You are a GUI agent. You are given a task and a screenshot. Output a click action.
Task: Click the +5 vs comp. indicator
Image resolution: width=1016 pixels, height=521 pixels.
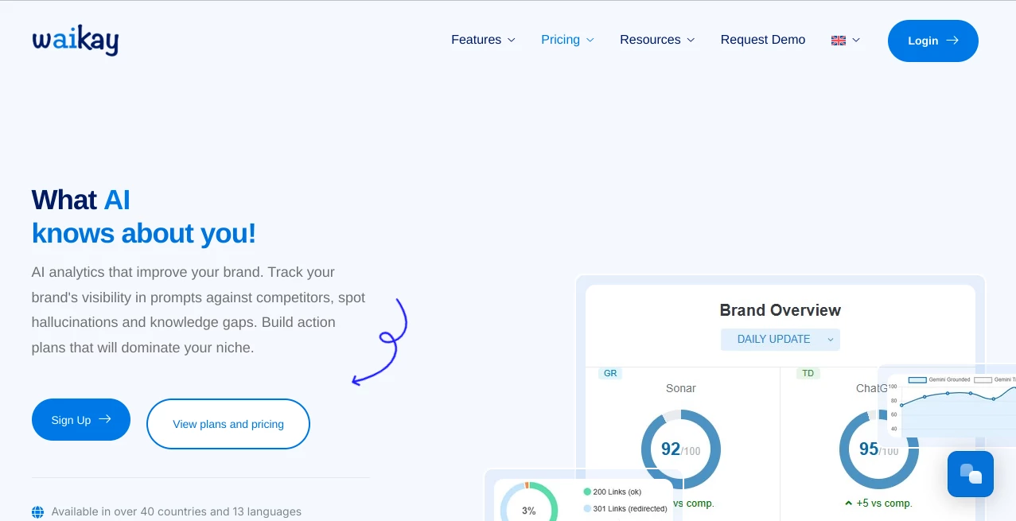point(879,504)
